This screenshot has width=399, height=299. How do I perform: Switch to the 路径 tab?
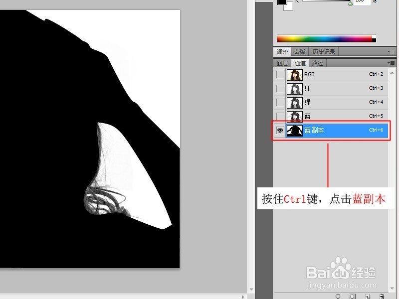coord(318,63)
